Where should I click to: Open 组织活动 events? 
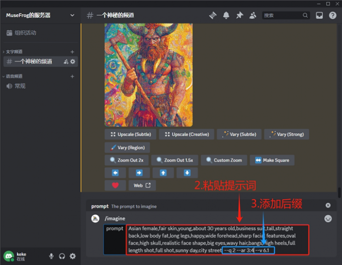40,33
